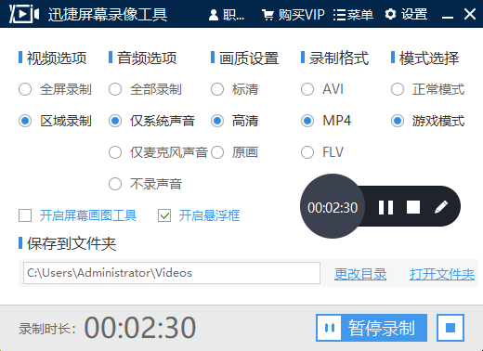The width and height of the screenshot is (483, 351).
Task: Click the 画质设置 heading
Action: pos(249,58)
